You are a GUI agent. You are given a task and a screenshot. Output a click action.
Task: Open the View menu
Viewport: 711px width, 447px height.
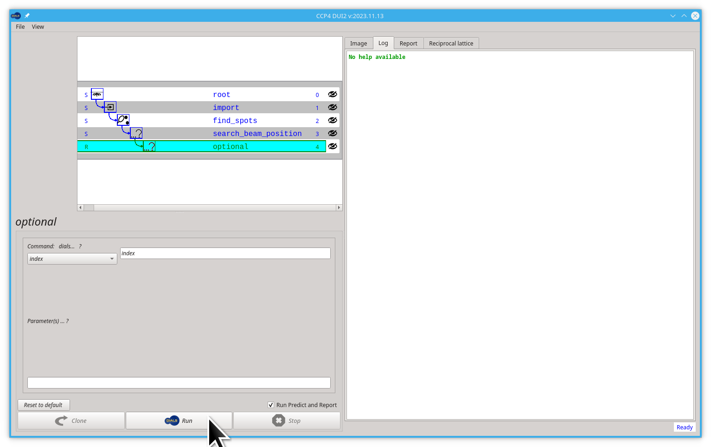(38, 26)
